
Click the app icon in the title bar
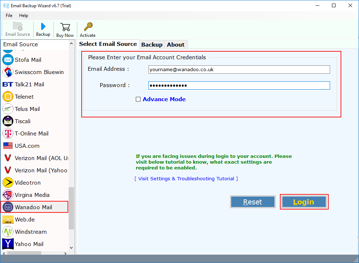pyautogui.click(x=6, y=6)
